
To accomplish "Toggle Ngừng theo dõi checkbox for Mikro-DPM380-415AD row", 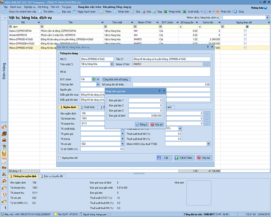I will [x=245, y=40].
